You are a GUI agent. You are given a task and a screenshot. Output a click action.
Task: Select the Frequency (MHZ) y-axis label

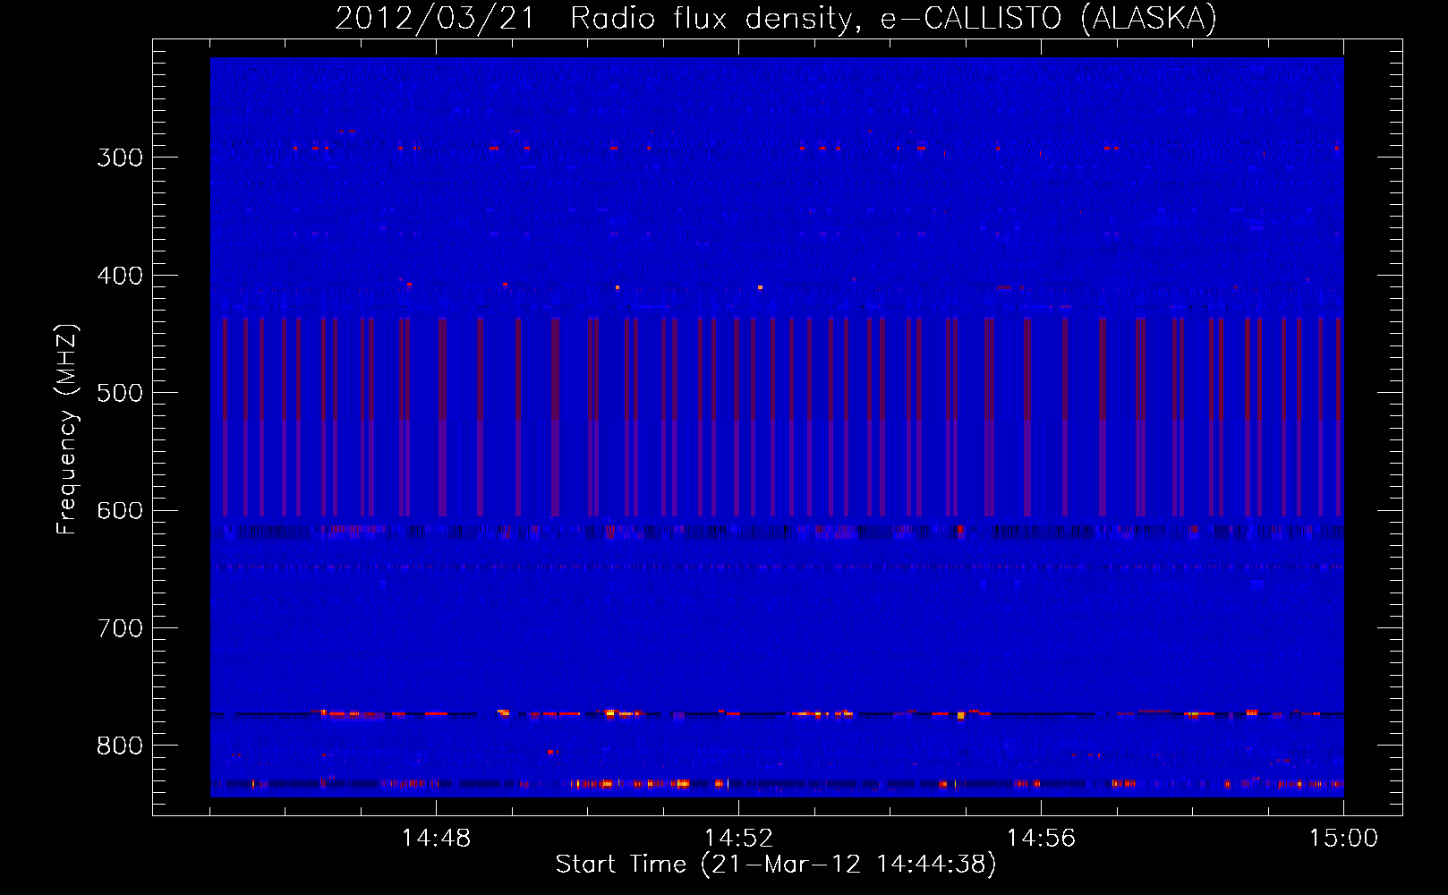(67, 429)
